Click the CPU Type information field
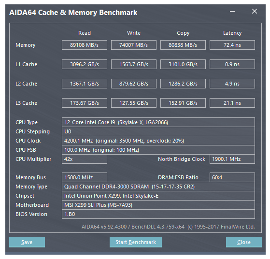The width and height of the screenshot is (270, 259). (158, 122)
